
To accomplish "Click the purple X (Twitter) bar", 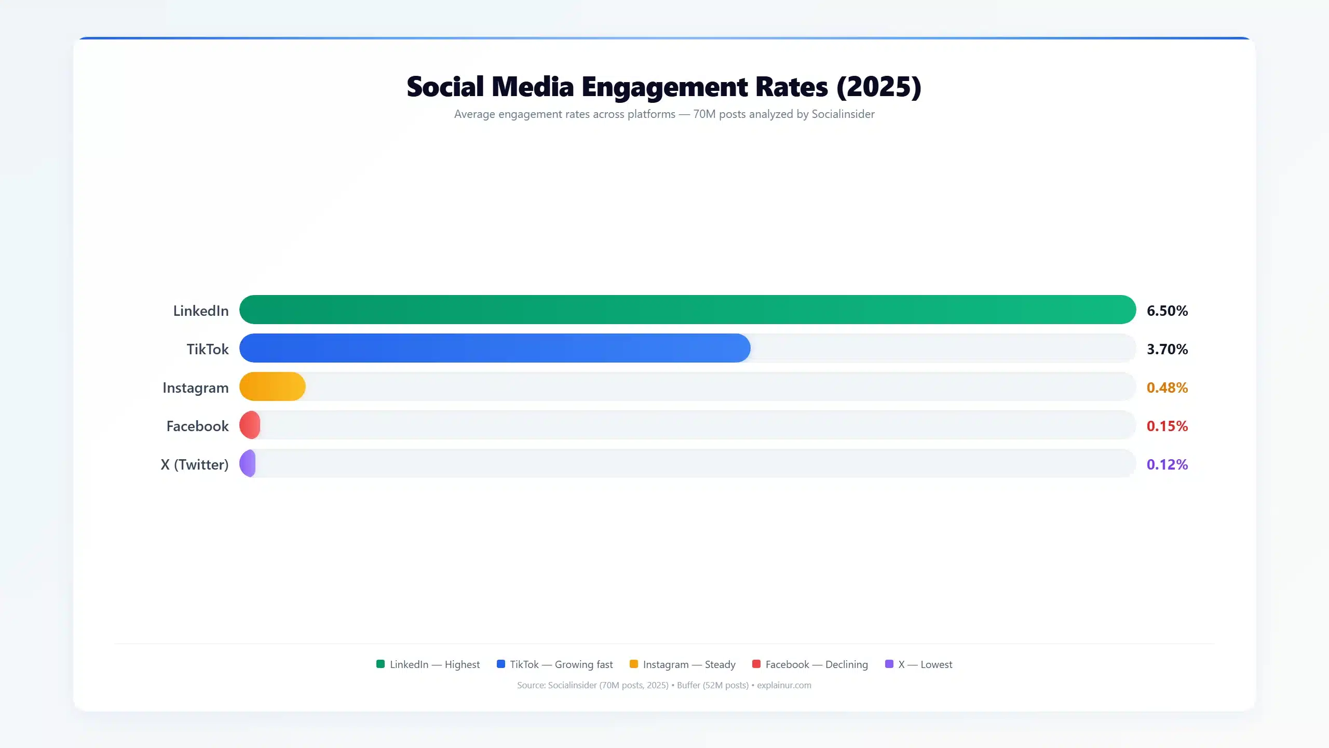I will click(x=248, y=463).
